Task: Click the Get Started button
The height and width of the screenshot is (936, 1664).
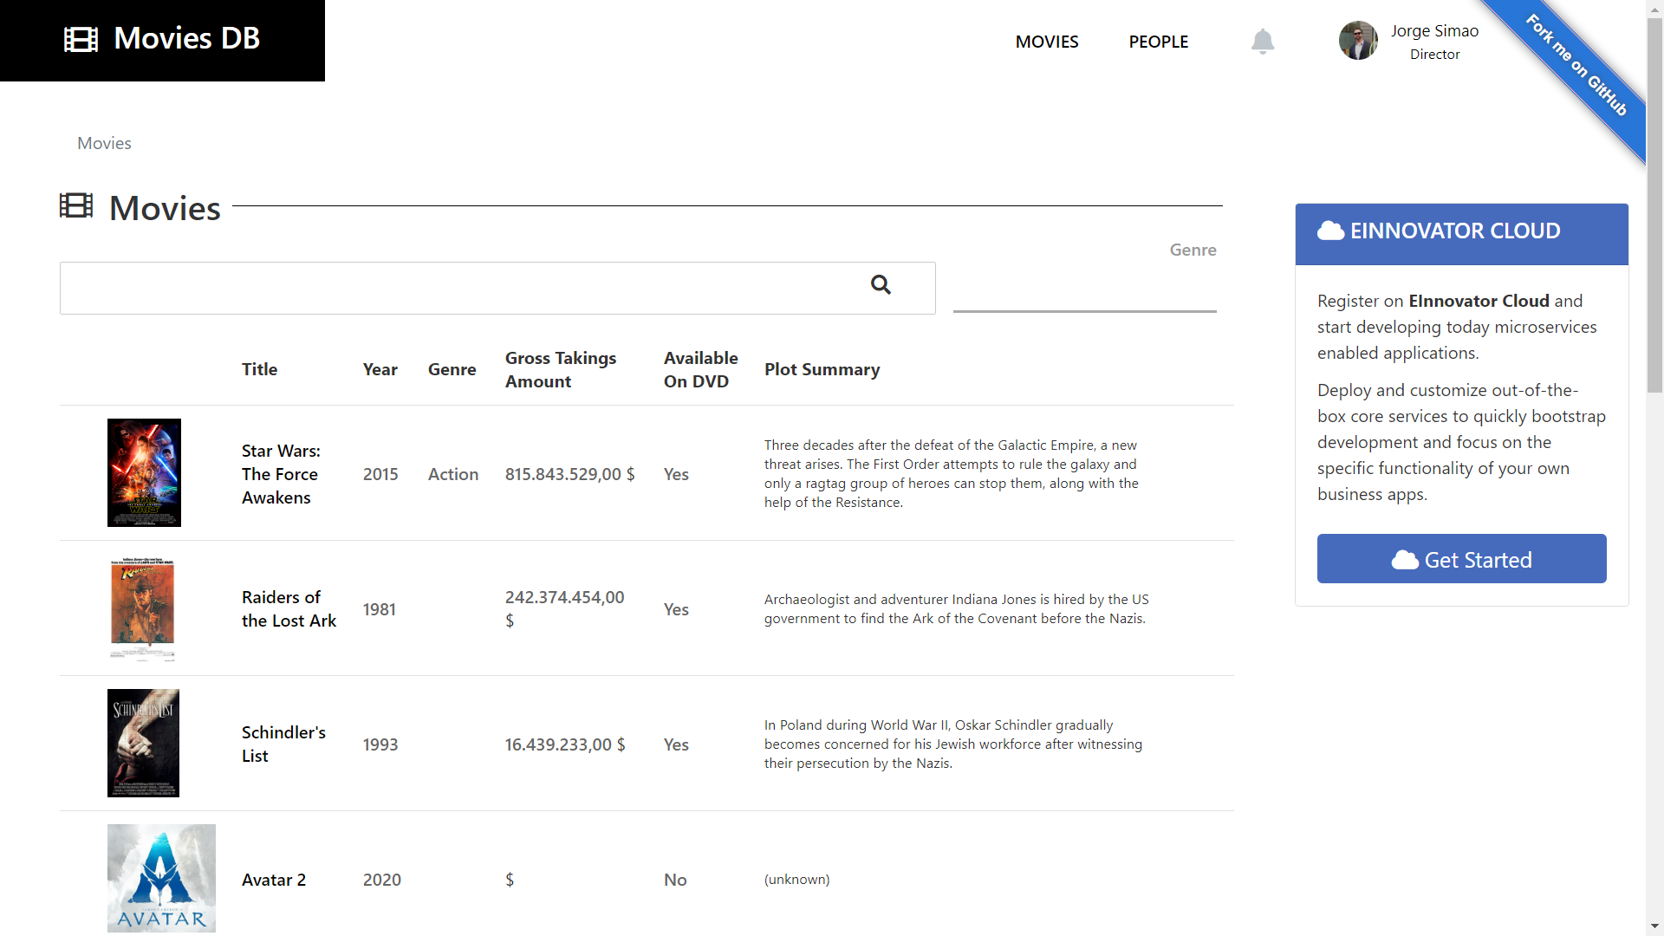Action: point(1461,559)
